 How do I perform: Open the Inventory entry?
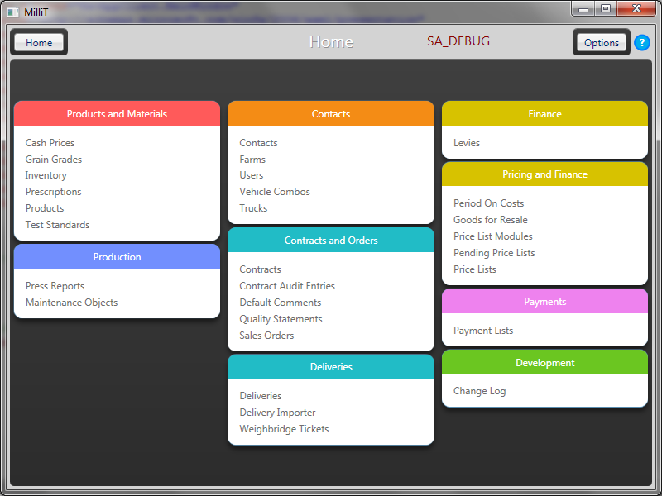(x=46, y=175)
